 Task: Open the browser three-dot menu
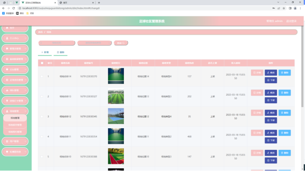click(x=300, y=8)
